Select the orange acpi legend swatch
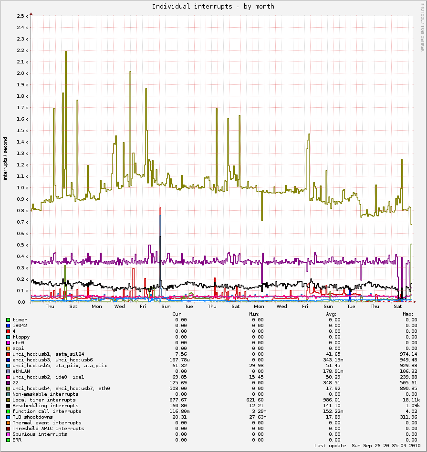 coord(8,349)
